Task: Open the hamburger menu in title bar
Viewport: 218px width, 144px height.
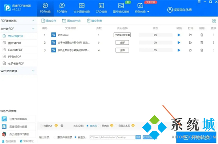Action: pos(199,2)
